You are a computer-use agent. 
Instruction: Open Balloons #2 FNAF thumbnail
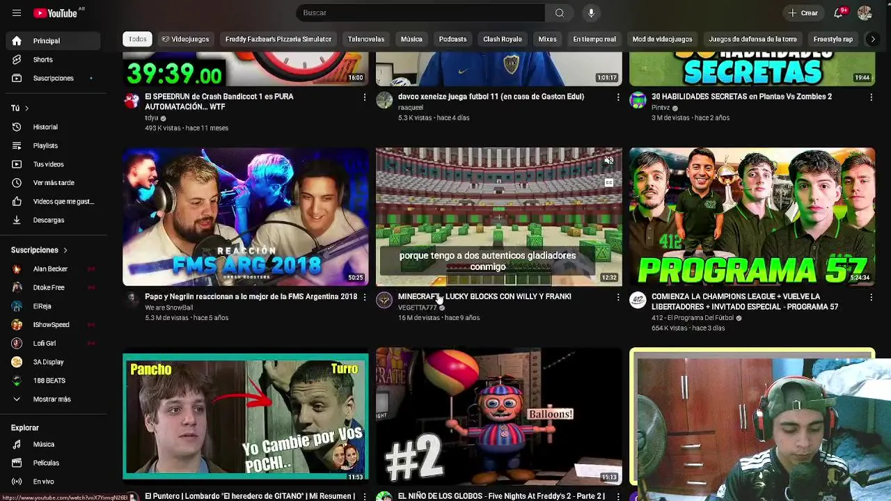coord(499,416)
